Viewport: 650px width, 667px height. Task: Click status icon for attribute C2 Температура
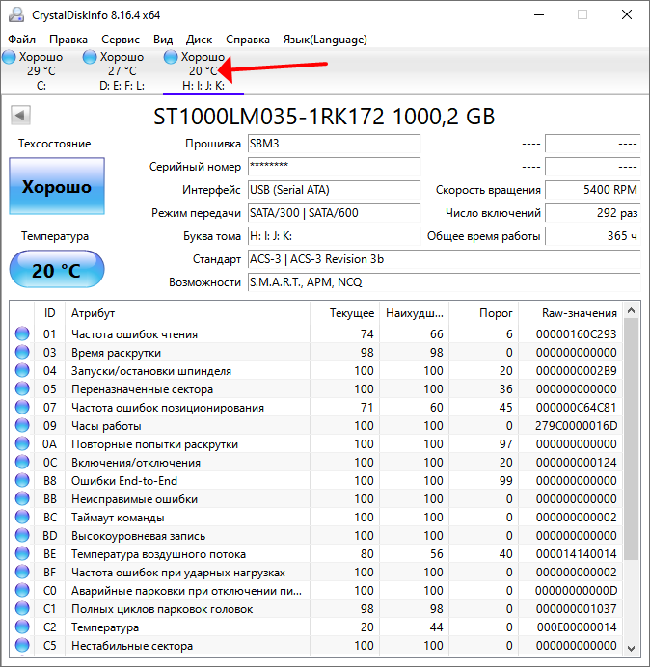(22, 627)
